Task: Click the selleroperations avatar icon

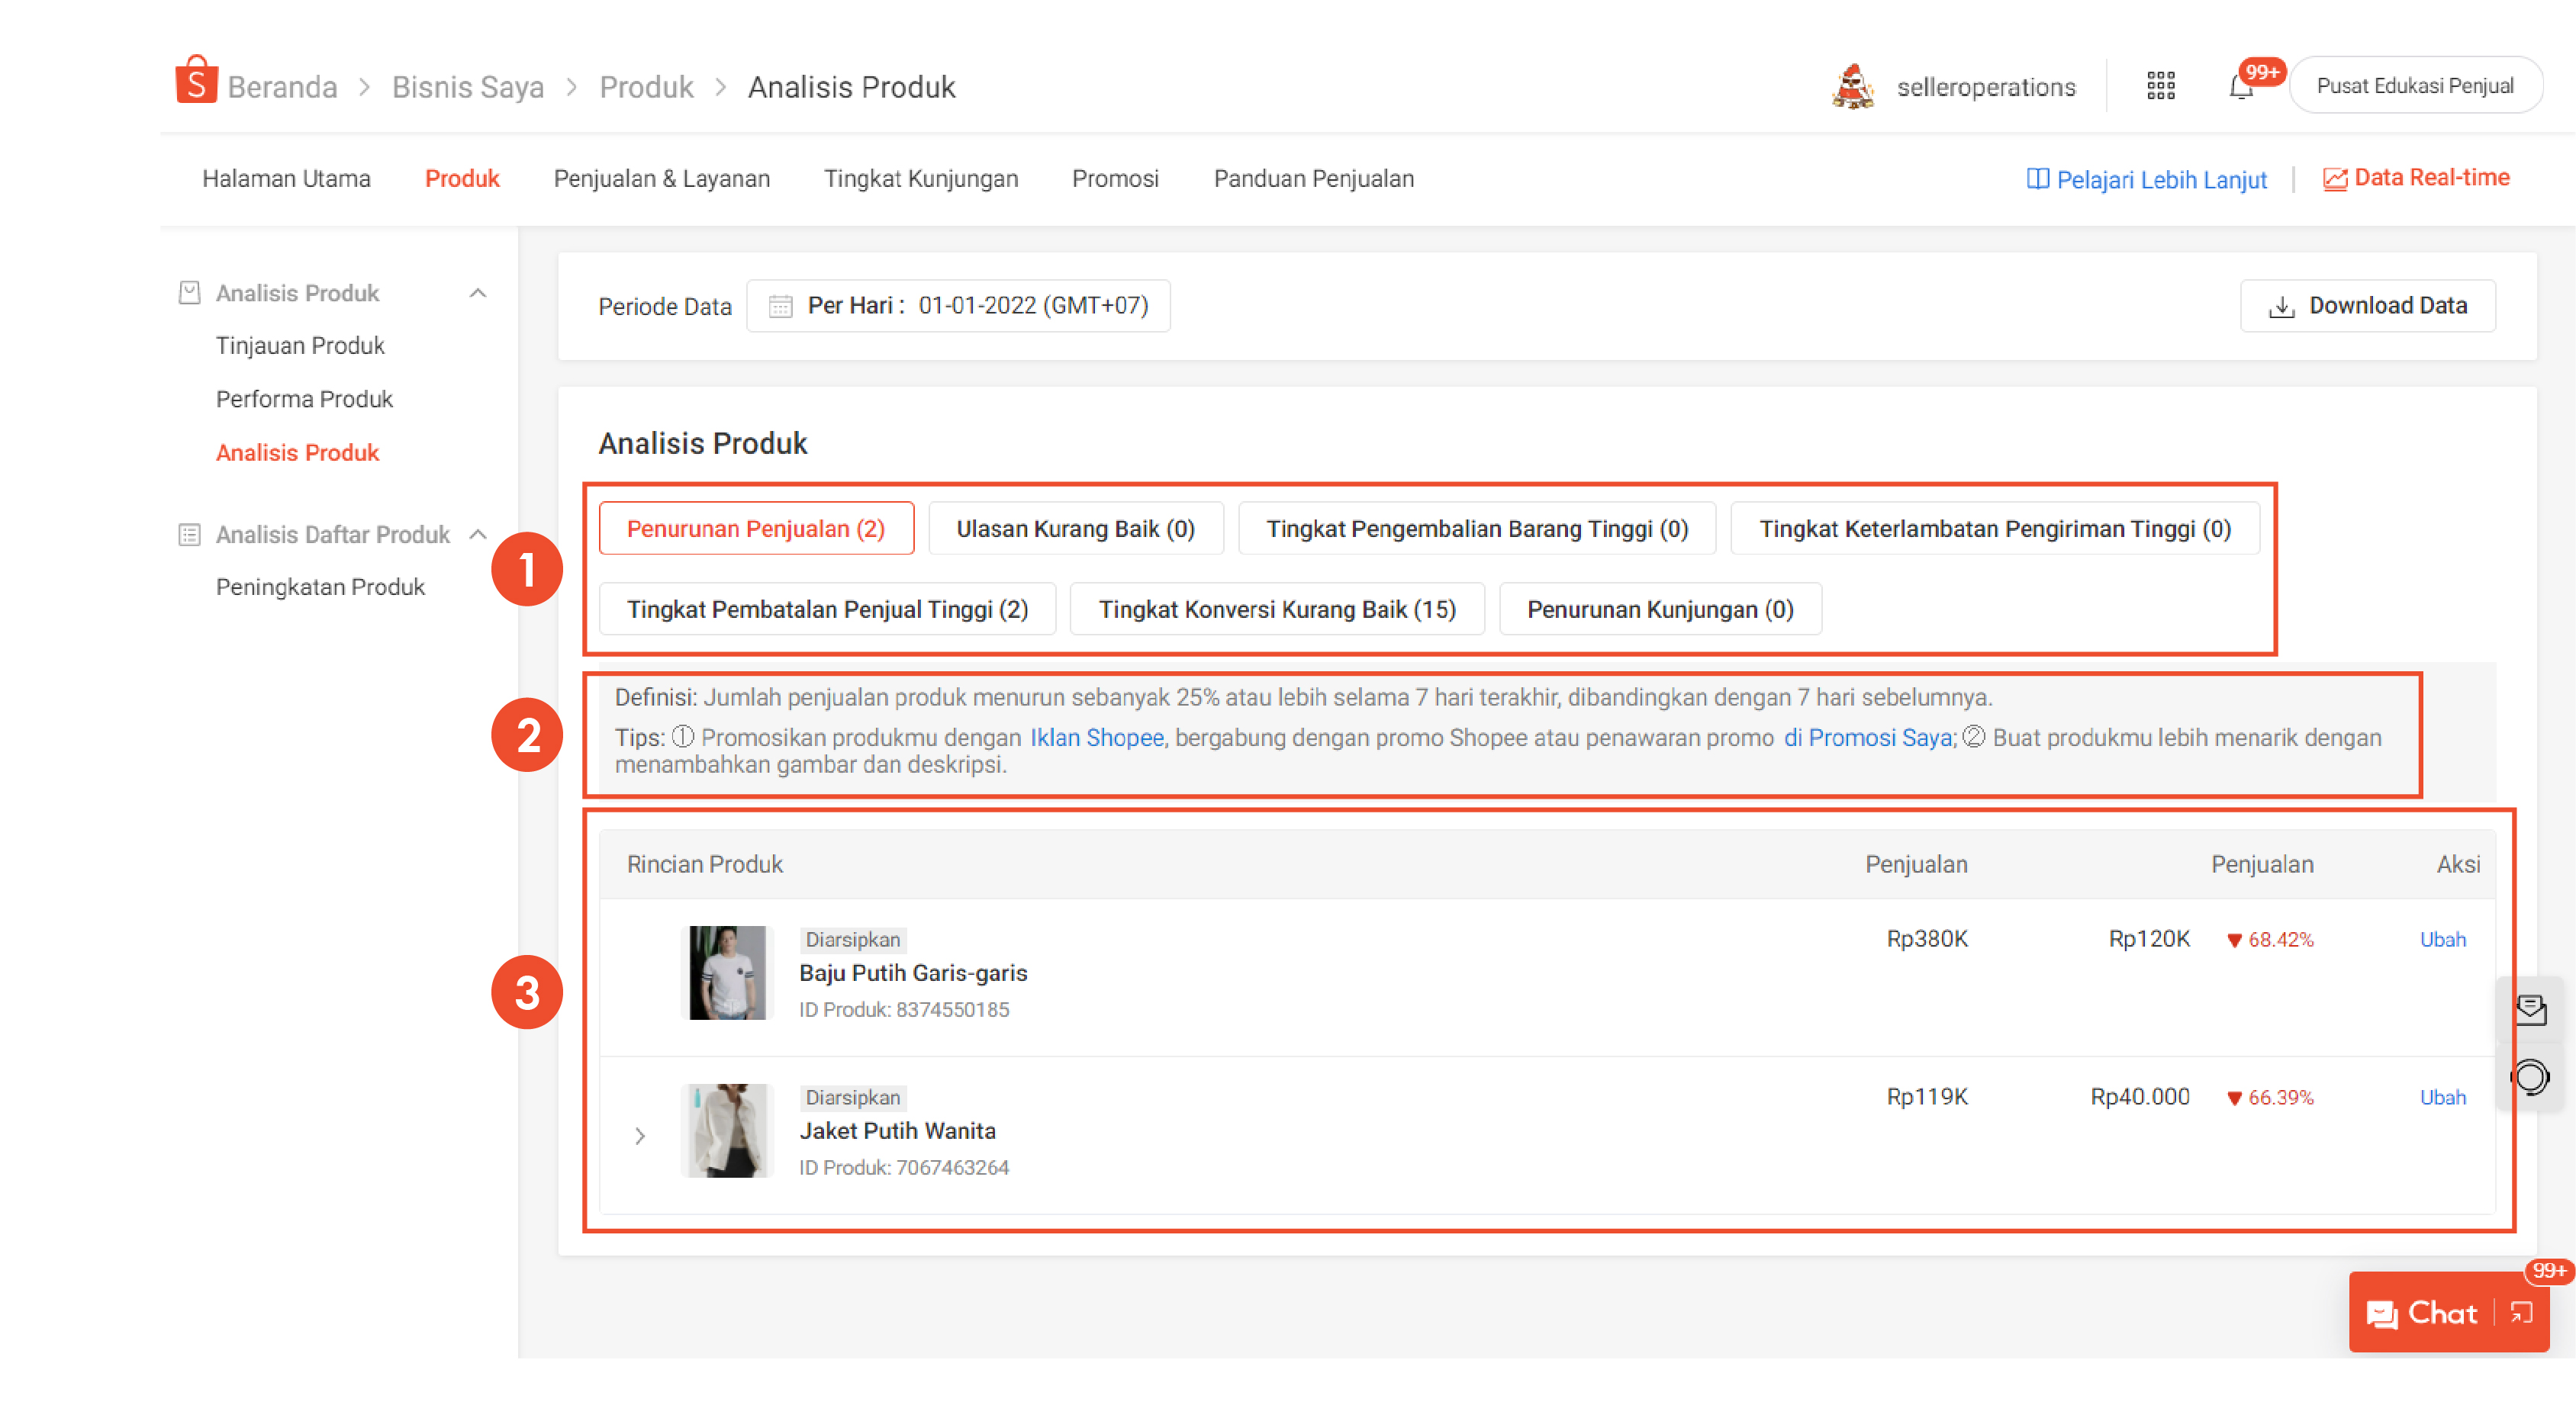Action: point(1852,87)
